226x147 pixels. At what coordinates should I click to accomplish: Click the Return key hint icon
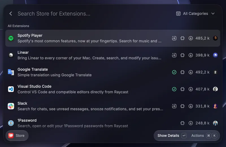click(x=184, y=135)
